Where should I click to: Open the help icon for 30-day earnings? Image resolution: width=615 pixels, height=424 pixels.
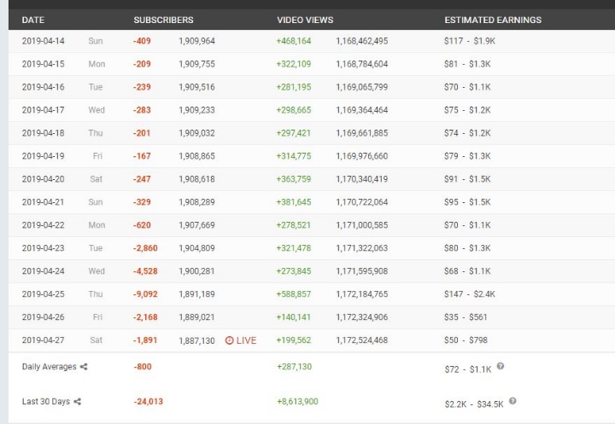pos(512,400)
